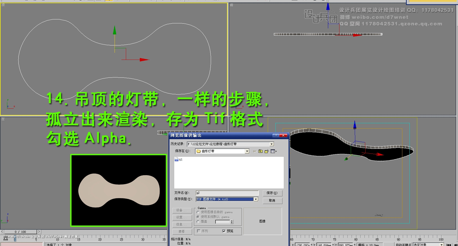Click the Setup (设置...) button
The image size is (458, 246).
click(182, 217)
